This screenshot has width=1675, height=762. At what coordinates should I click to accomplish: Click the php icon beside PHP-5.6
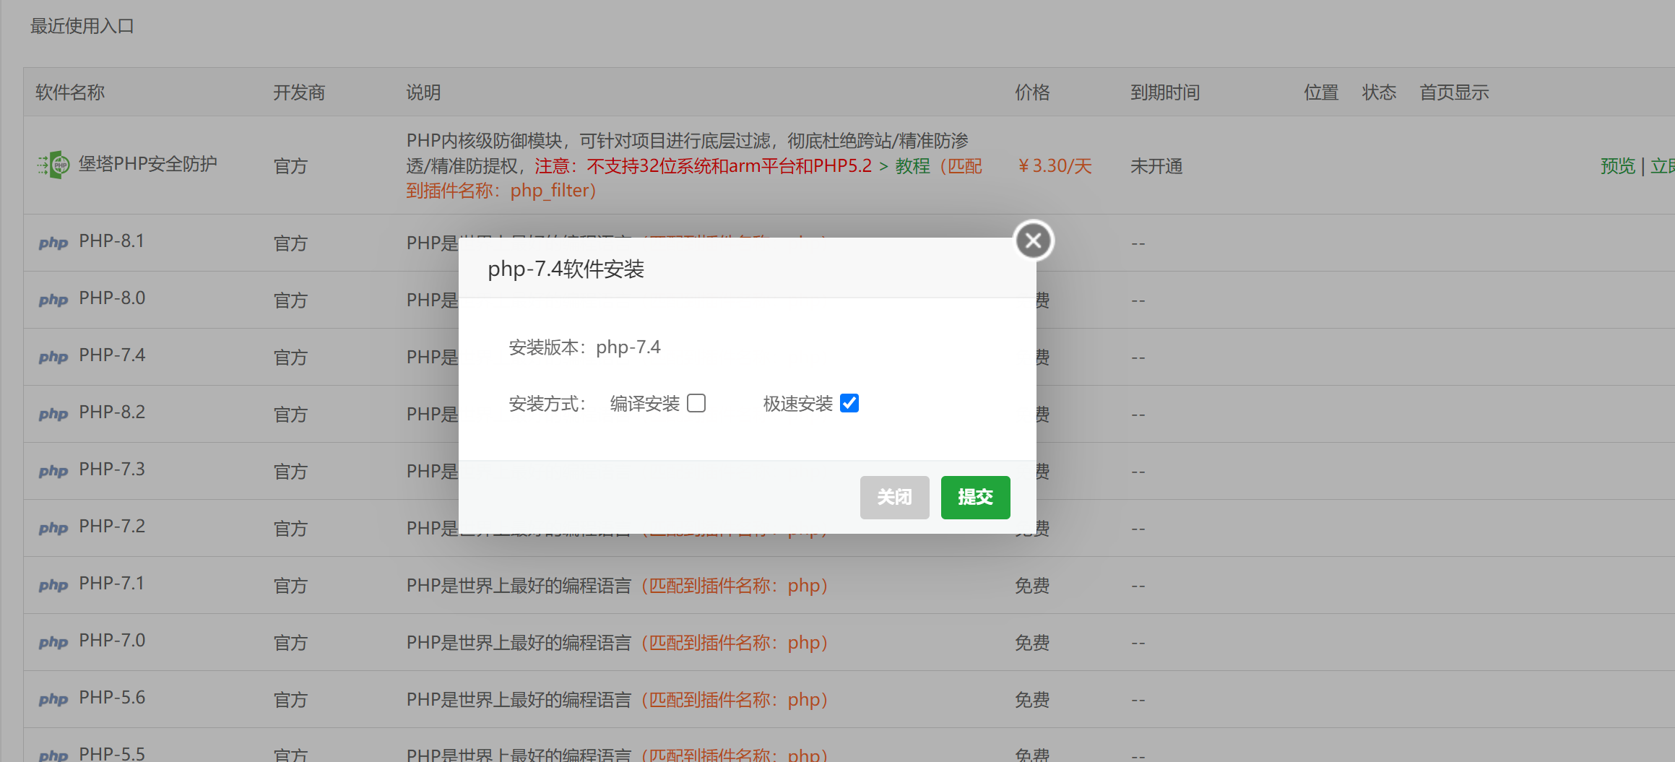pyautogui.click(x=53, y=699)
